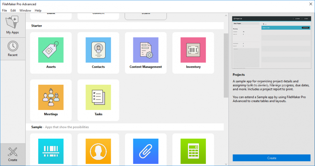Open the Recent files section
Image resolution: width=315 pixels, height=166 pixels.
click(13, 49)
